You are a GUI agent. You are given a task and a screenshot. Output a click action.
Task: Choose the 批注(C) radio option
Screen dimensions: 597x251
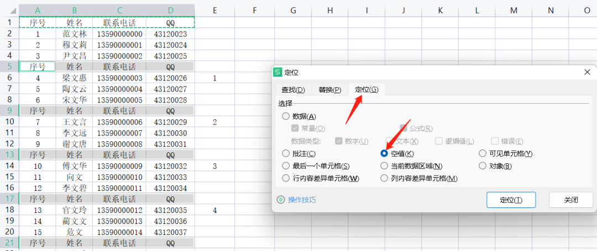286,153
